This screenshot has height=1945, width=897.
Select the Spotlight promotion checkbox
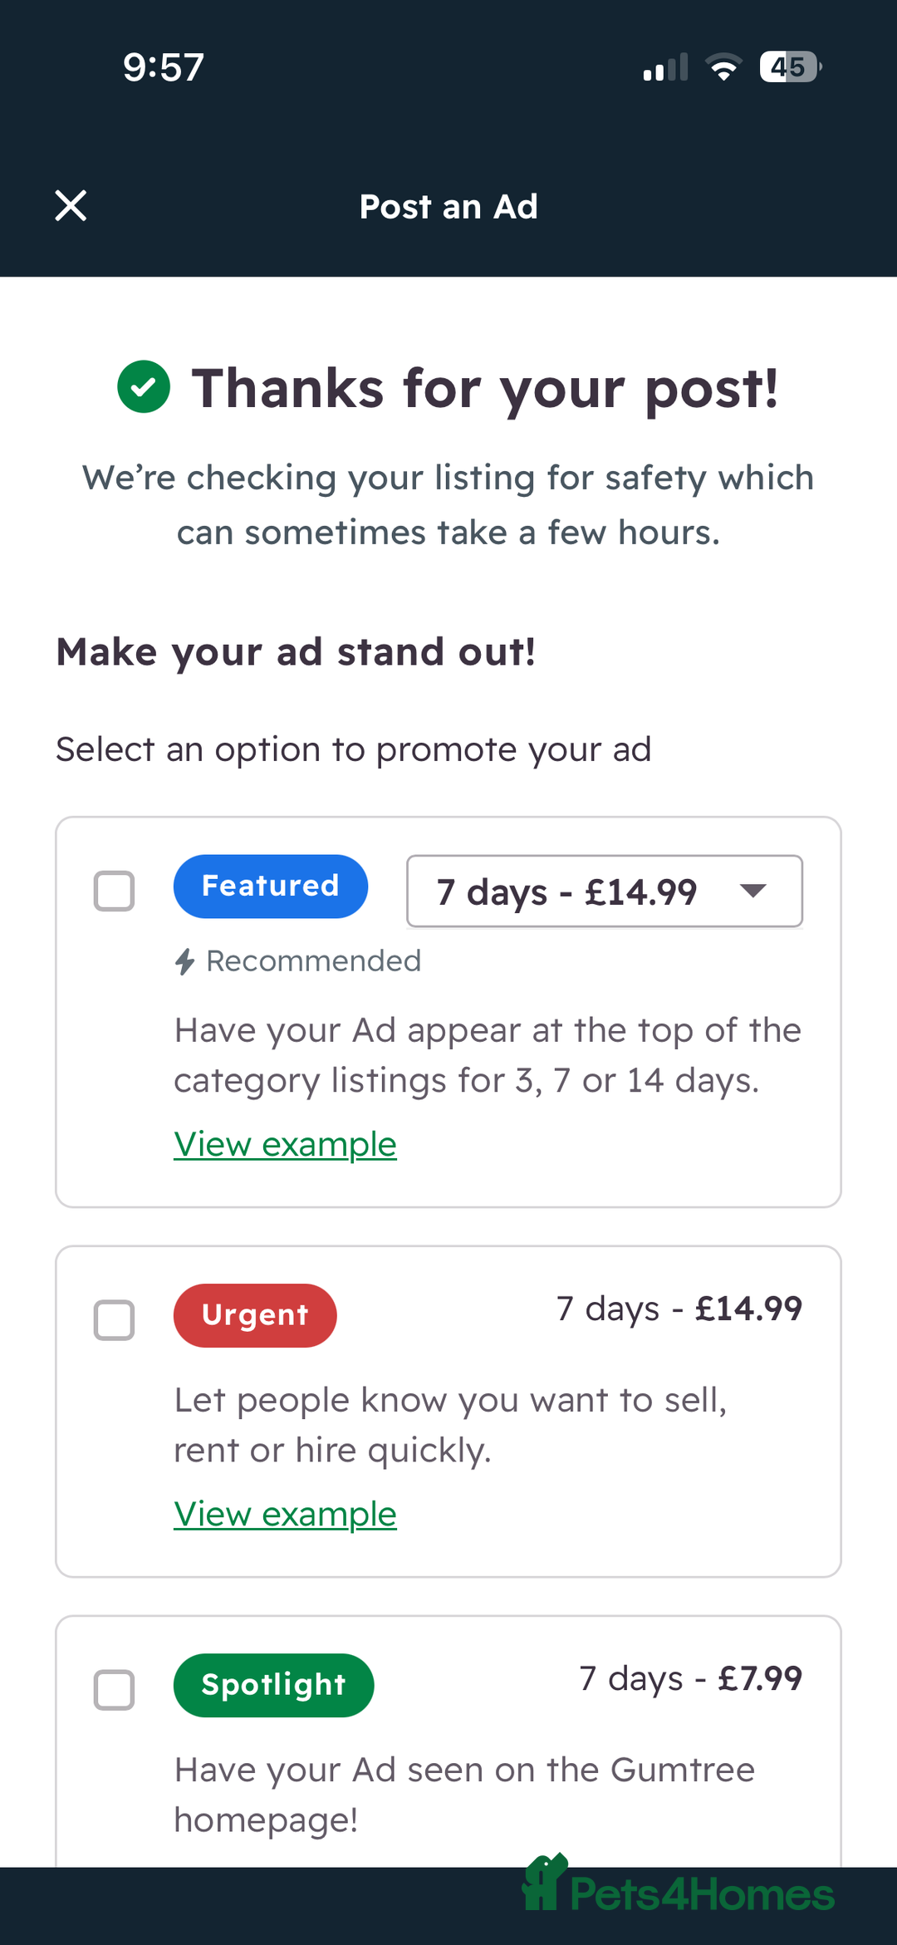(115, 1690)
